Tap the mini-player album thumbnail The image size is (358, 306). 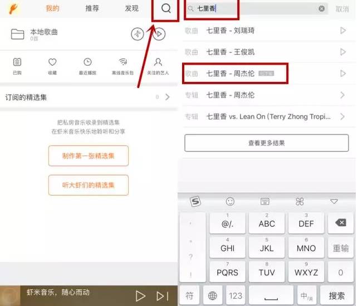10,296
